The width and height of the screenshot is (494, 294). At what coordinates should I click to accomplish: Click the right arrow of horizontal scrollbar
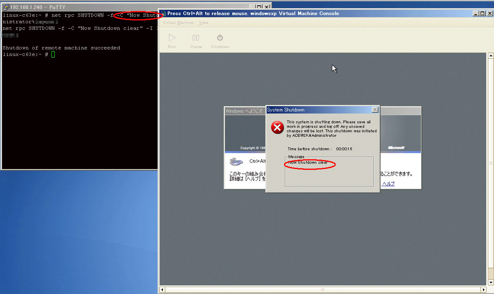point(484,290)
